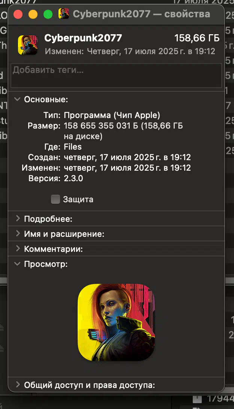The image size is (234, 409).
Task: Collapse the Просмотр section
Action: pos(18,264)
